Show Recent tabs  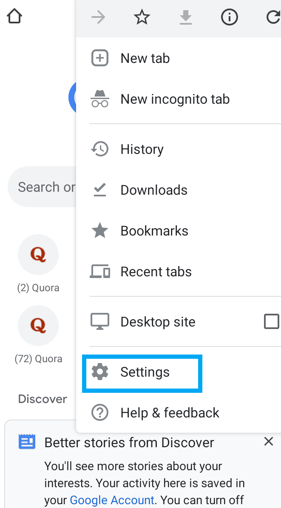point(156,272)
